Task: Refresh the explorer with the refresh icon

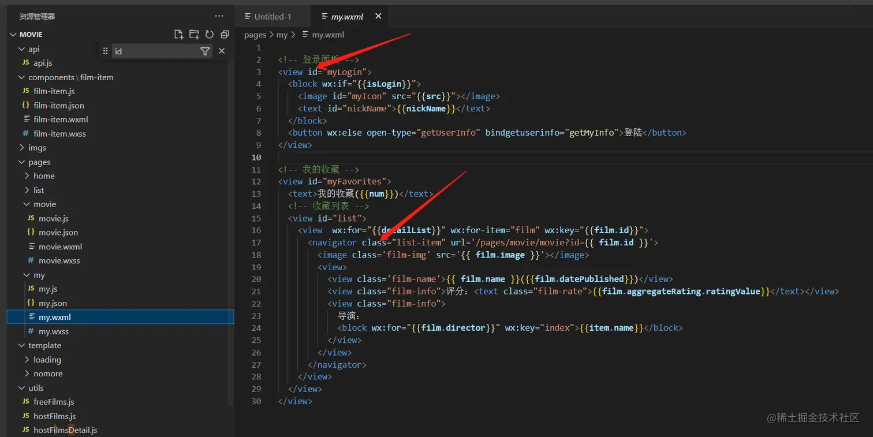Action: click(x=210, y=34)
